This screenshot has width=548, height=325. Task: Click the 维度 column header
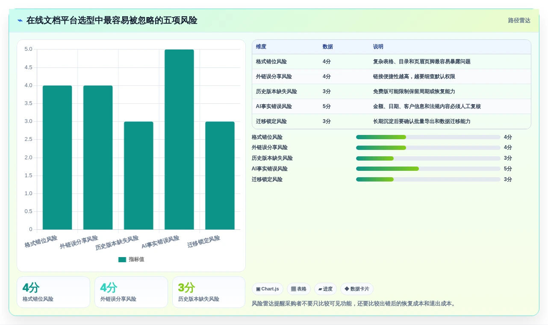click(261, 47)
